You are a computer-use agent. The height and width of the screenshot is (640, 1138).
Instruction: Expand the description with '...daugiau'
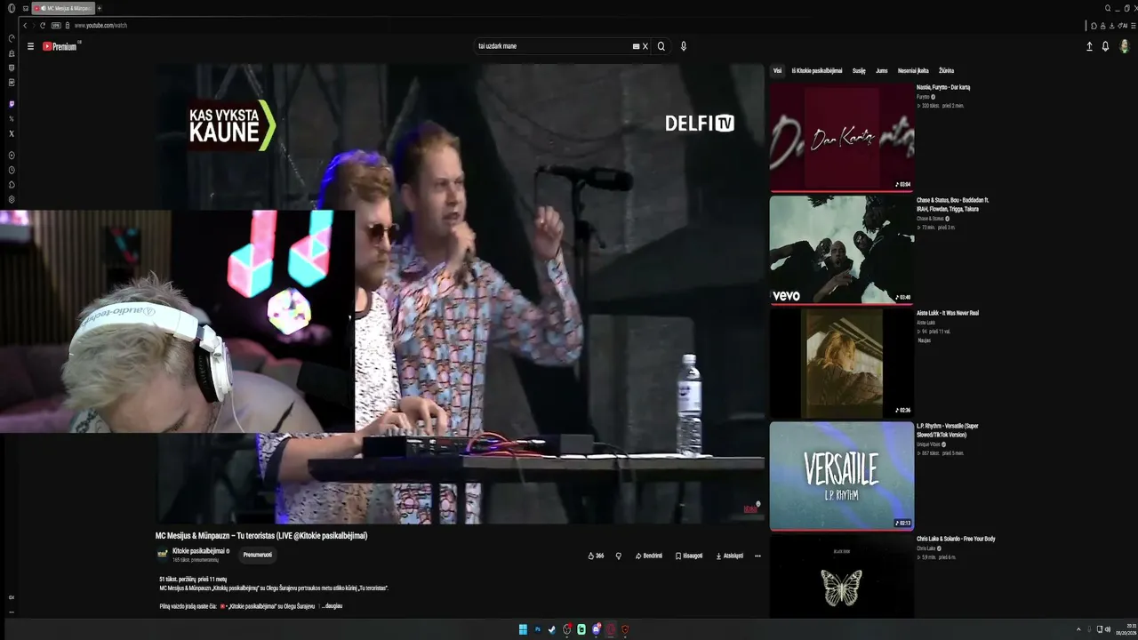coord(332,606)
